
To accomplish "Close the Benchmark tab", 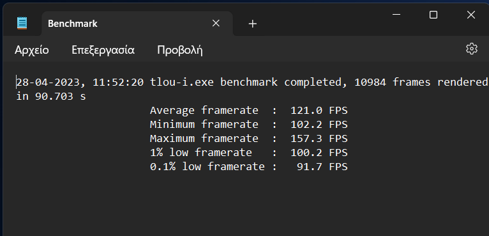I will tap(216, 23).
